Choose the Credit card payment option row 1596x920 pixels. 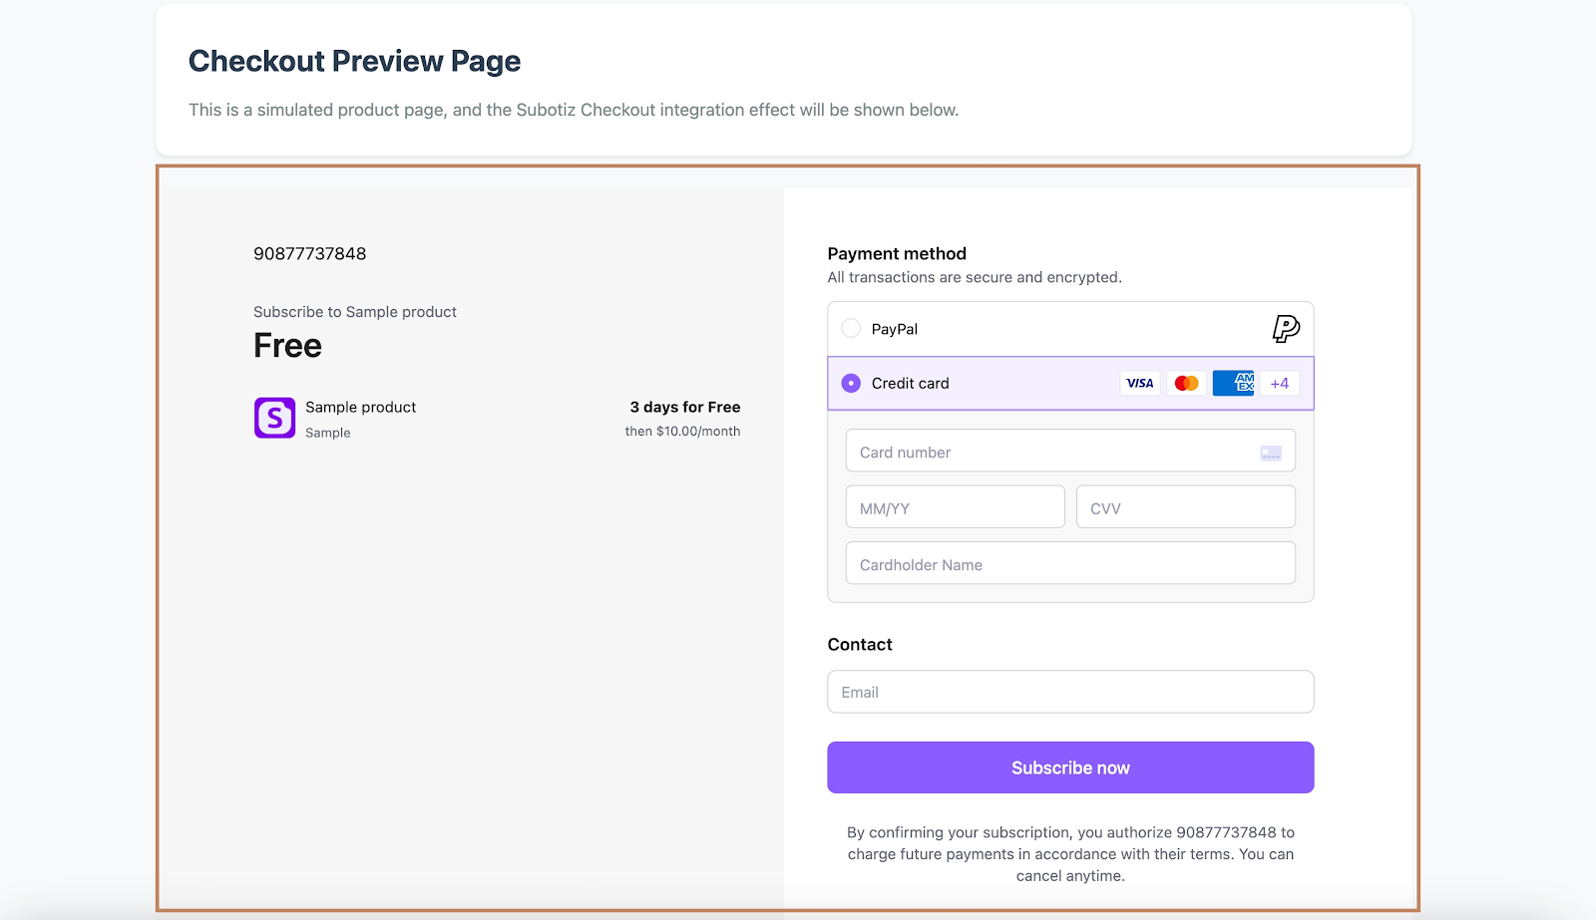(997, 383)
